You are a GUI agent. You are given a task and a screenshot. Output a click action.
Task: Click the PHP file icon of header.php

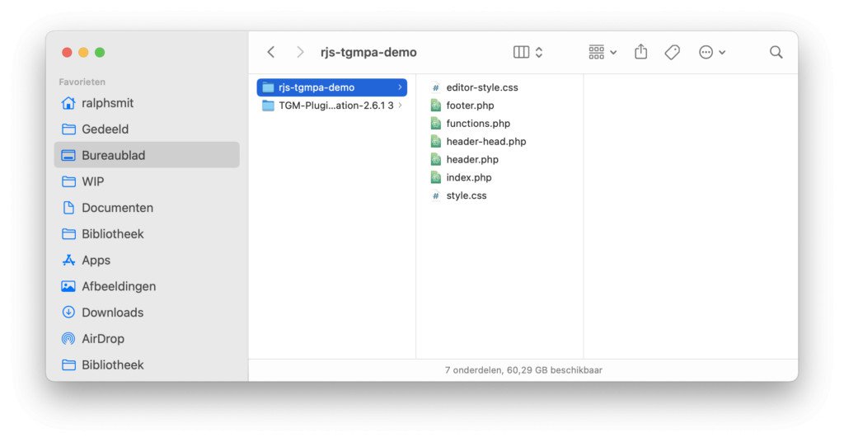click(435, 159)
